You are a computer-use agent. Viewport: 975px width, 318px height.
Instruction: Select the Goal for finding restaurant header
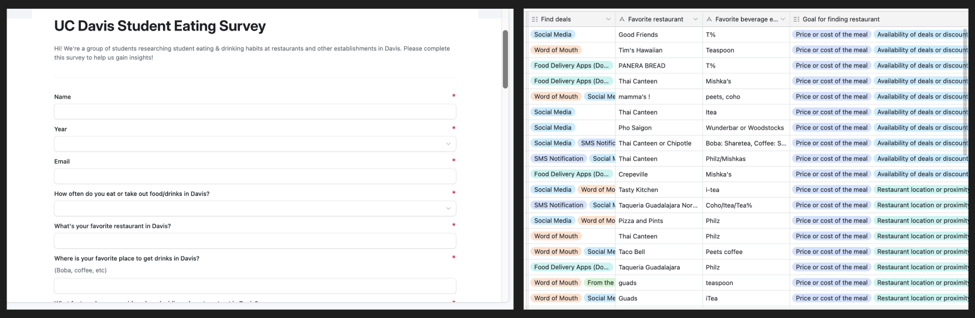pyautogui.click(x=879, y=19)
